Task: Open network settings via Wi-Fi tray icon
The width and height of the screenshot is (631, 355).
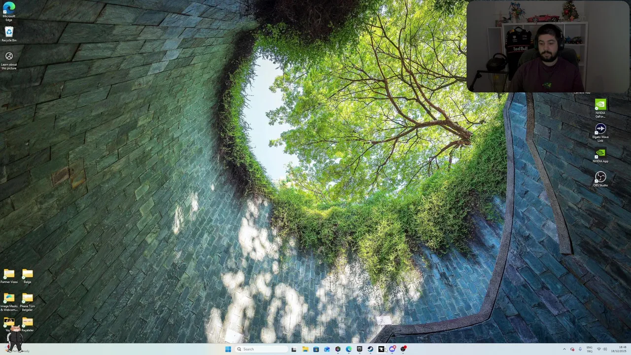Action: (599, 349)
